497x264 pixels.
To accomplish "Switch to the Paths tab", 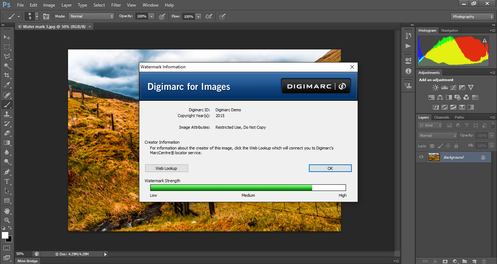I will pyautogui.click(x=459, y=117).
